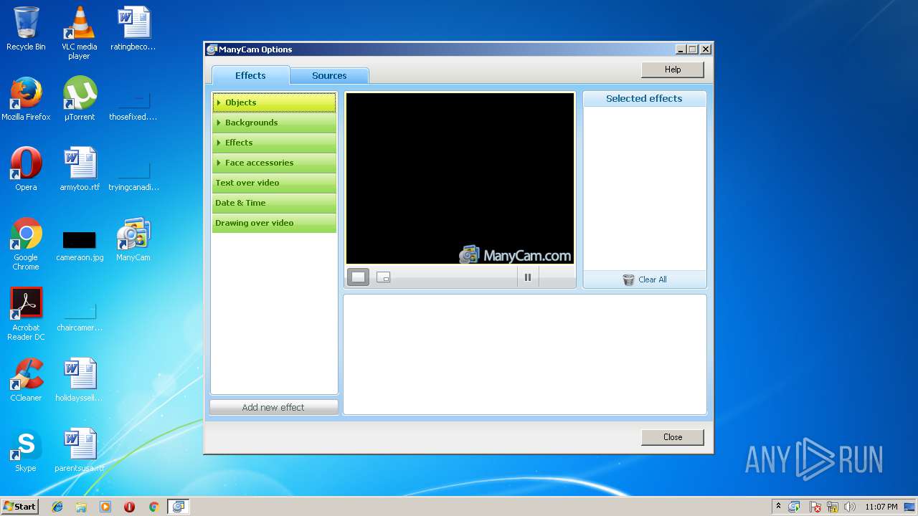Open ratingbeco document on desktop
Screen dimensions: 918x516
click(133, 29)
